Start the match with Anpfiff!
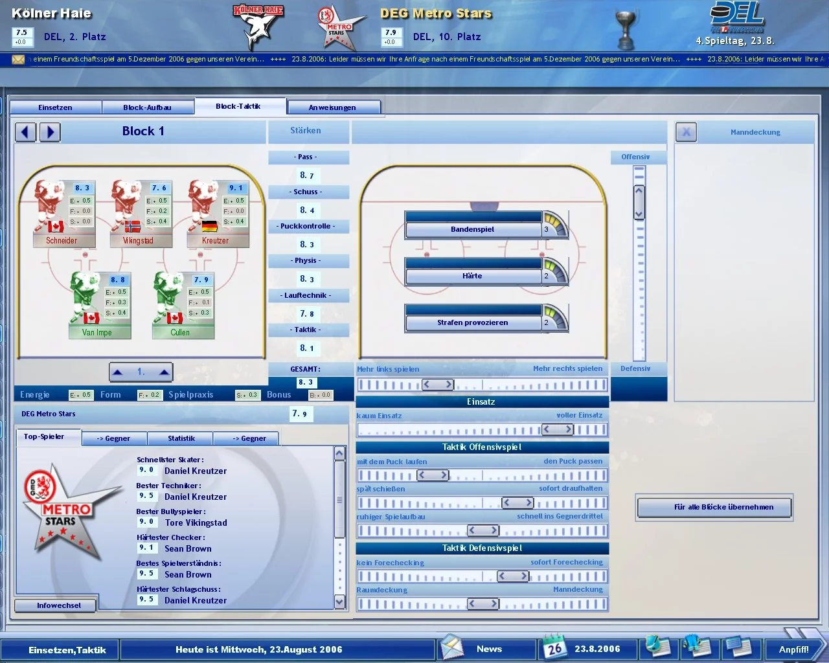 (x=795, y=649)
